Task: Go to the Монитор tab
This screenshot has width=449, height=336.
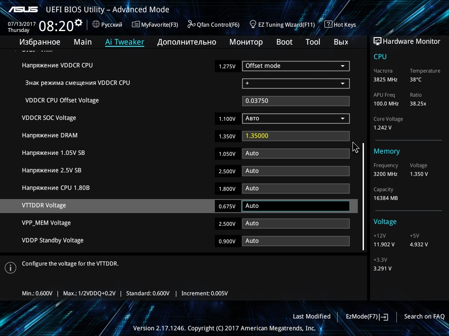Action: tap(246, 42)
